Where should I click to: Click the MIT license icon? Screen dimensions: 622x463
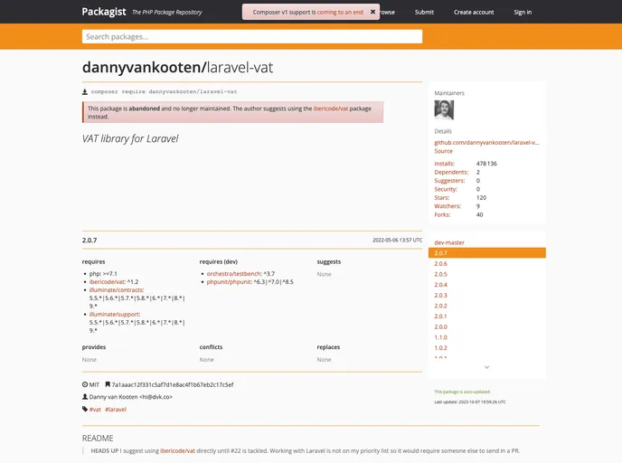(85, 384)
